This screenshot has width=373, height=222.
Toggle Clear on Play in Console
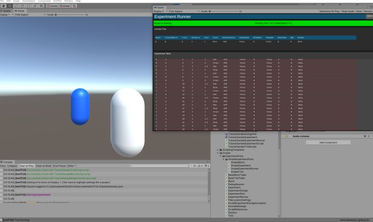[26, 166]
